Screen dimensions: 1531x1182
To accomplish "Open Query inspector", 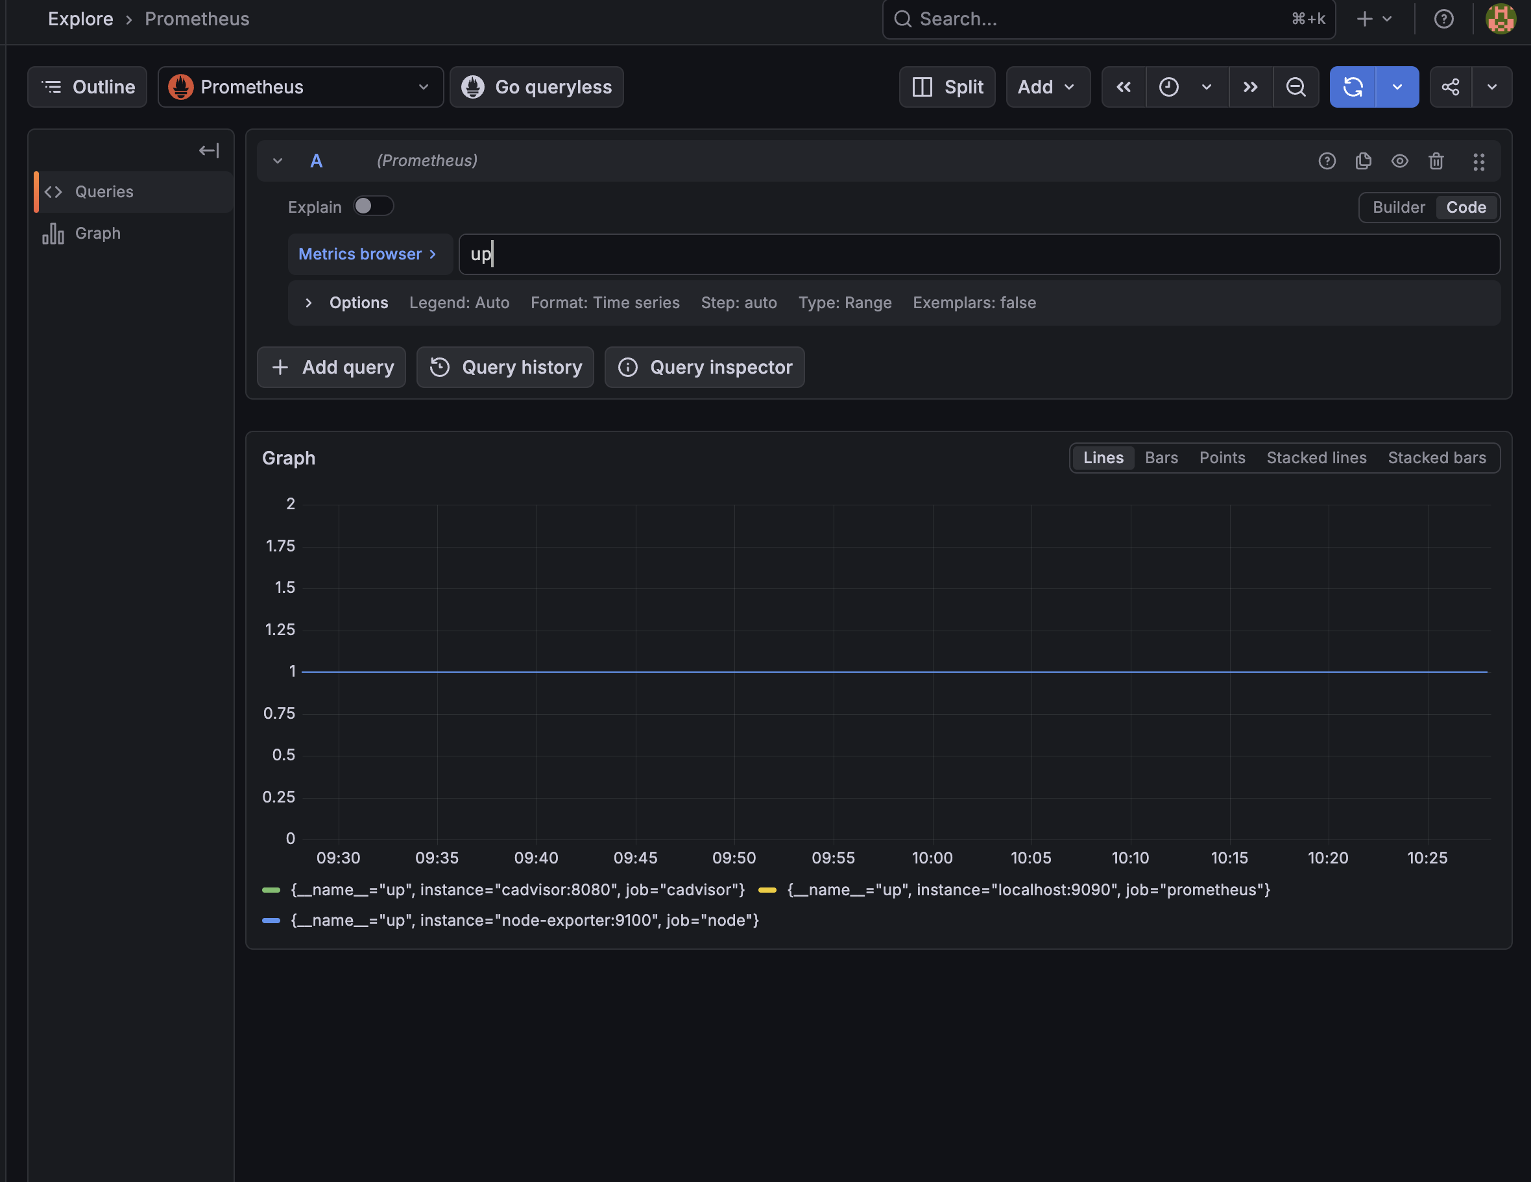I will tap(704, 367).
